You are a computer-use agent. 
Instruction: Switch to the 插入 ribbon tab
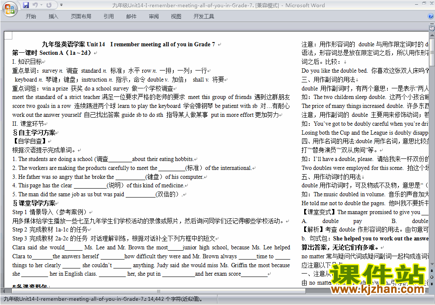coord(53,17)
